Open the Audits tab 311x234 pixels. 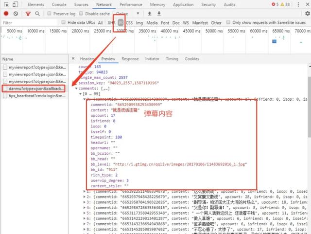tap(229, 4)
